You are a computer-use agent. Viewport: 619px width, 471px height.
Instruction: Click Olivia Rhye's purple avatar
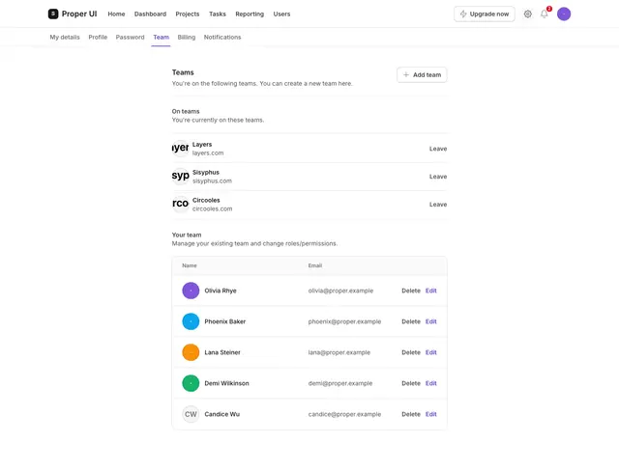[191, 291]
